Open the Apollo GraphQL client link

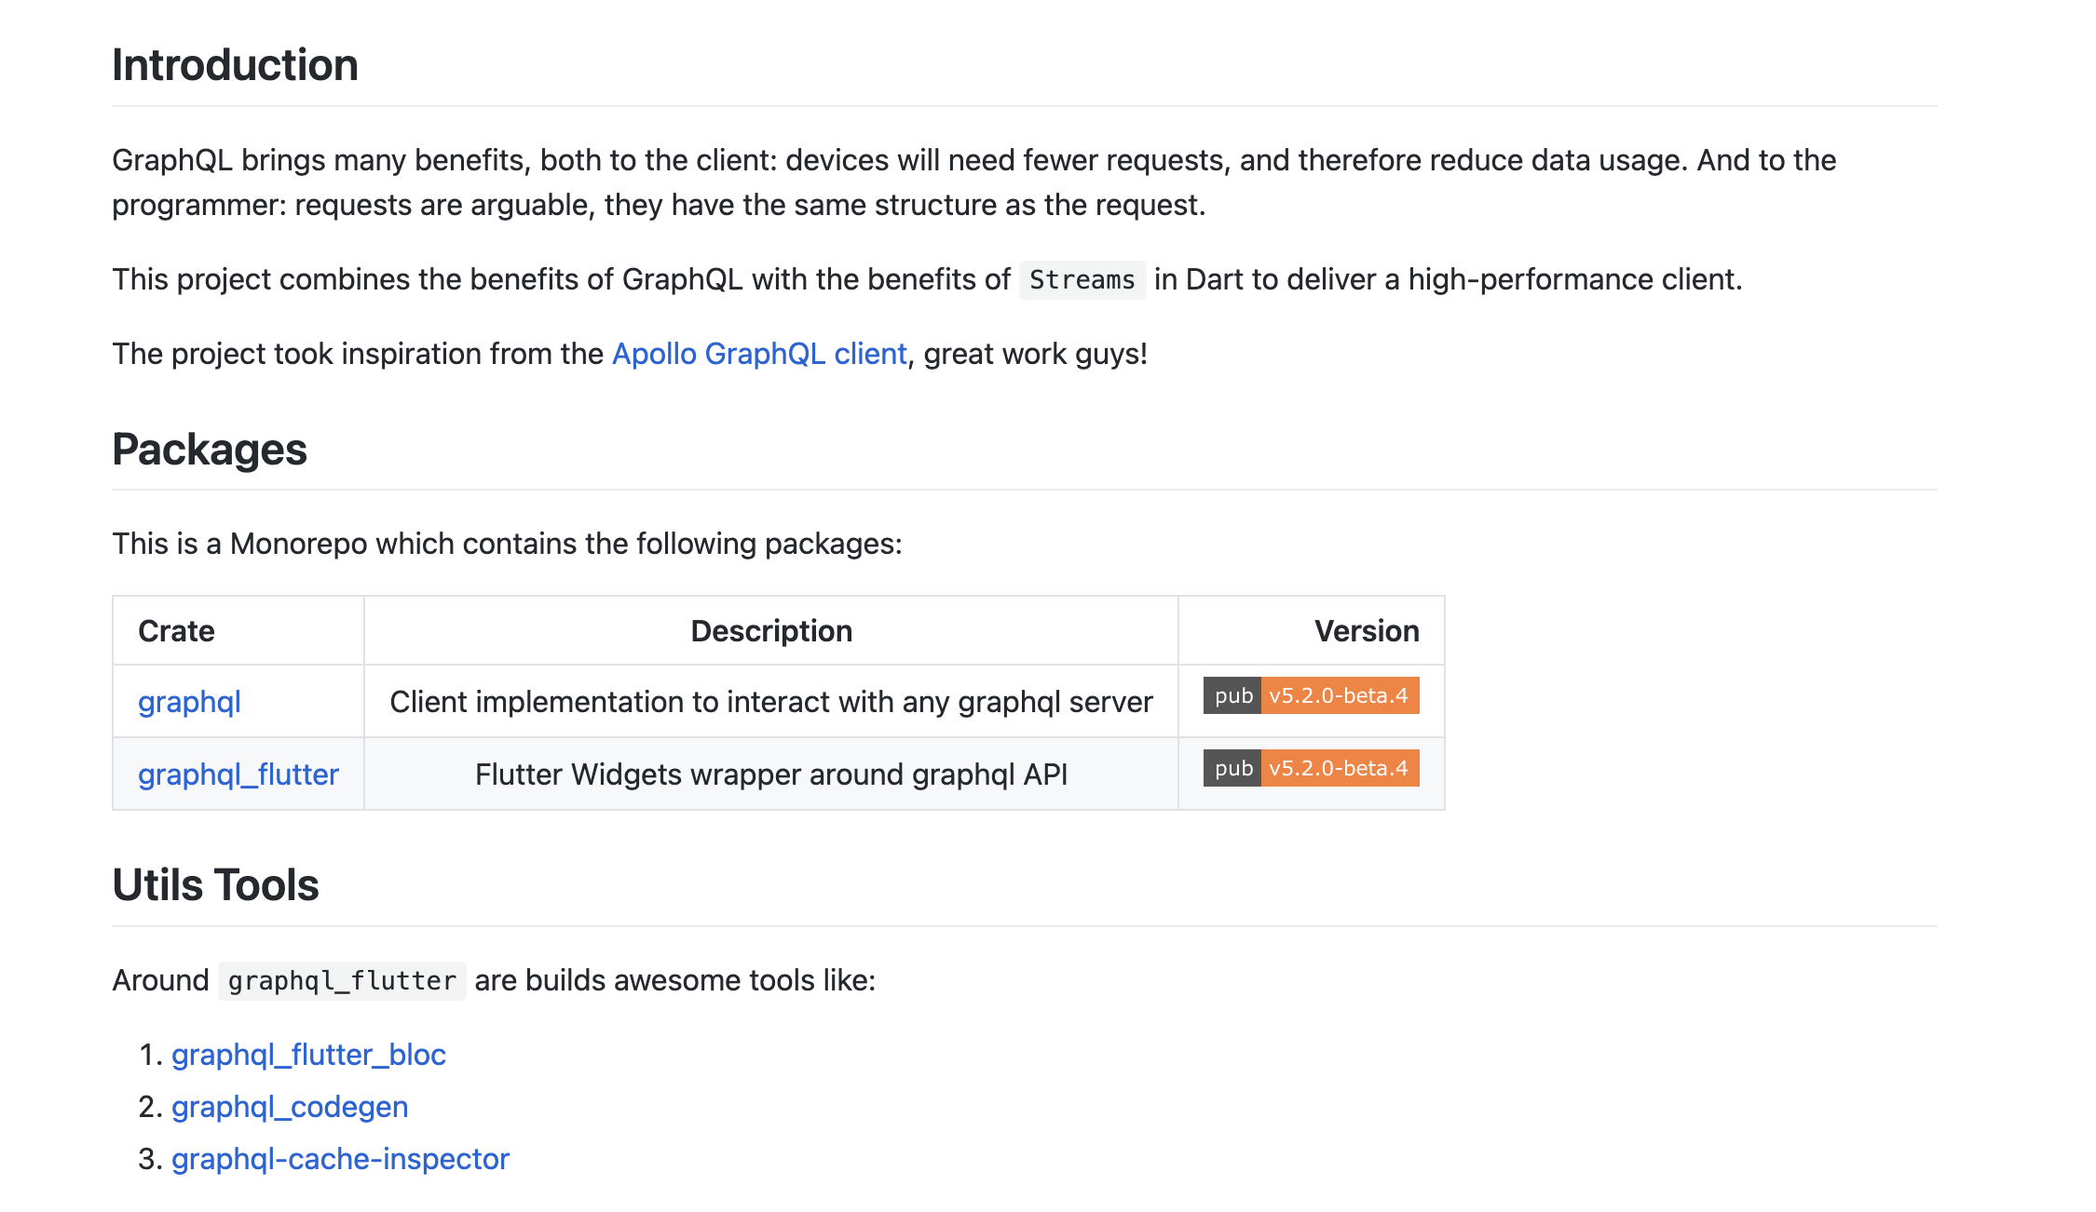click(x=758, y=354)
